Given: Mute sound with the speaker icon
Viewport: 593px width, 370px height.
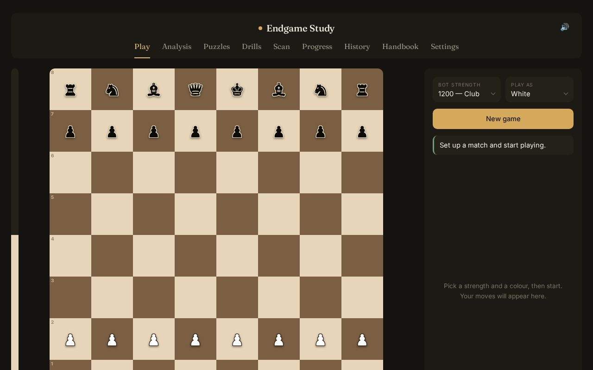Looking at the screenshot, I should pos(564,27).
